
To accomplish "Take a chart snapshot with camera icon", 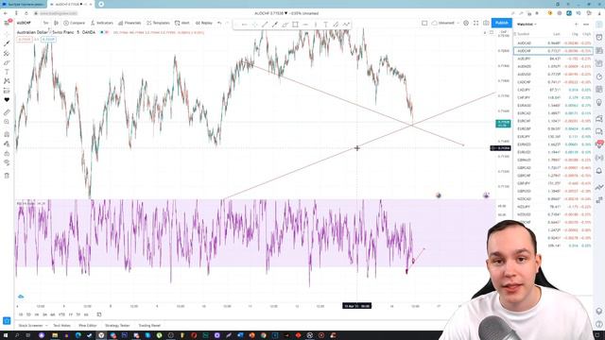I will tap(486, 23).
